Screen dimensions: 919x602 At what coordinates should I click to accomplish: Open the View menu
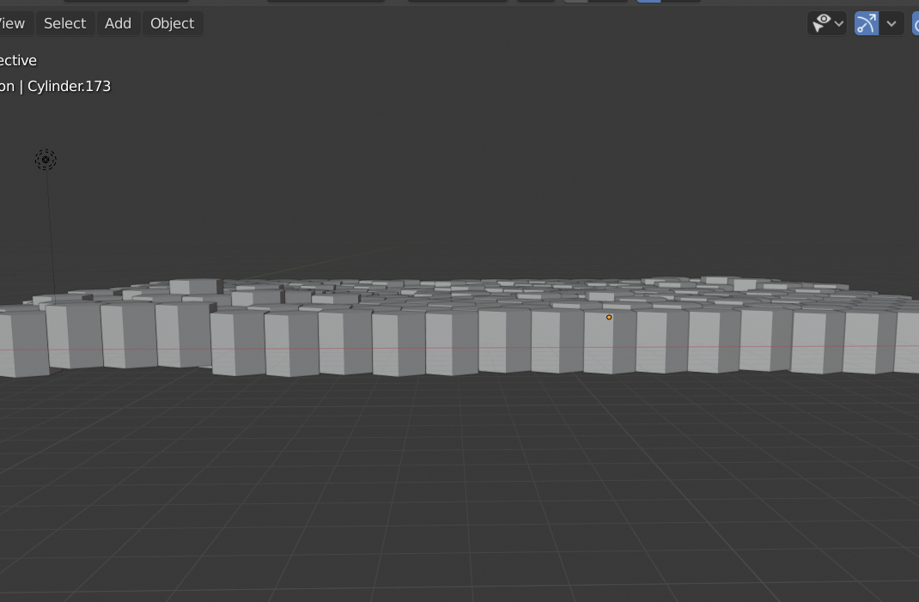click(13, 23)
